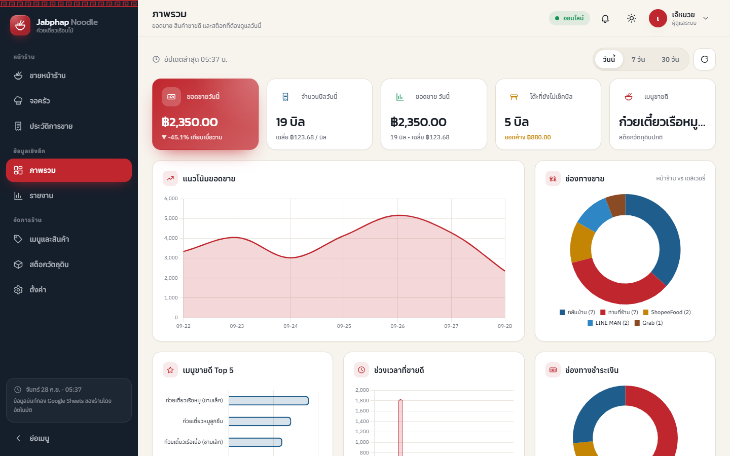Collapse the sidebar with ย่อเมนู
This screenshot has width=730, height=456.
(69, 438)
